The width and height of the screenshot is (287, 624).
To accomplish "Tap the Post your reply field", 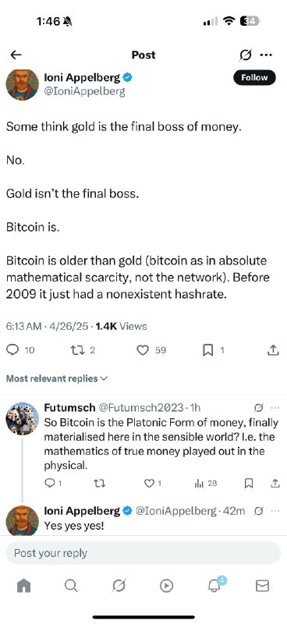I will coord(143,553).
